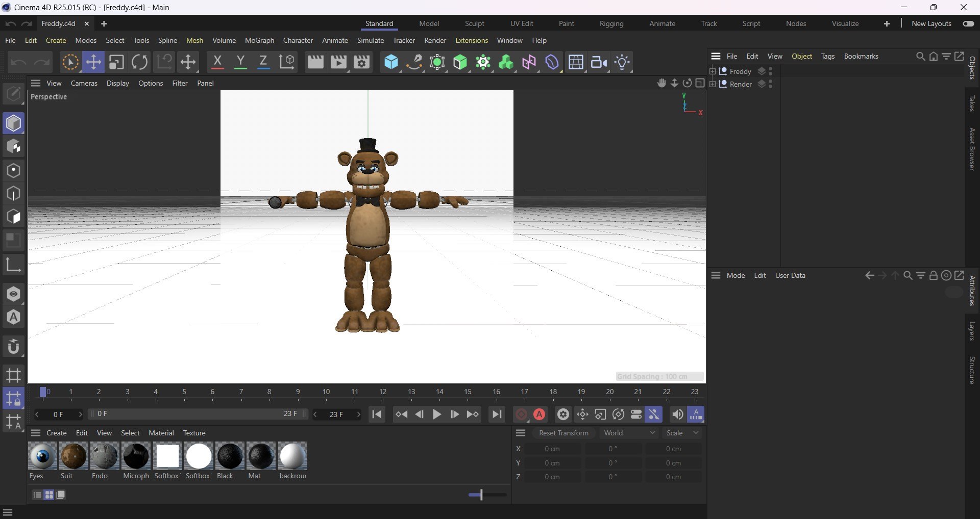Switch to Points mode in left palette
The image size is (980, 519).
click(14, 170)
